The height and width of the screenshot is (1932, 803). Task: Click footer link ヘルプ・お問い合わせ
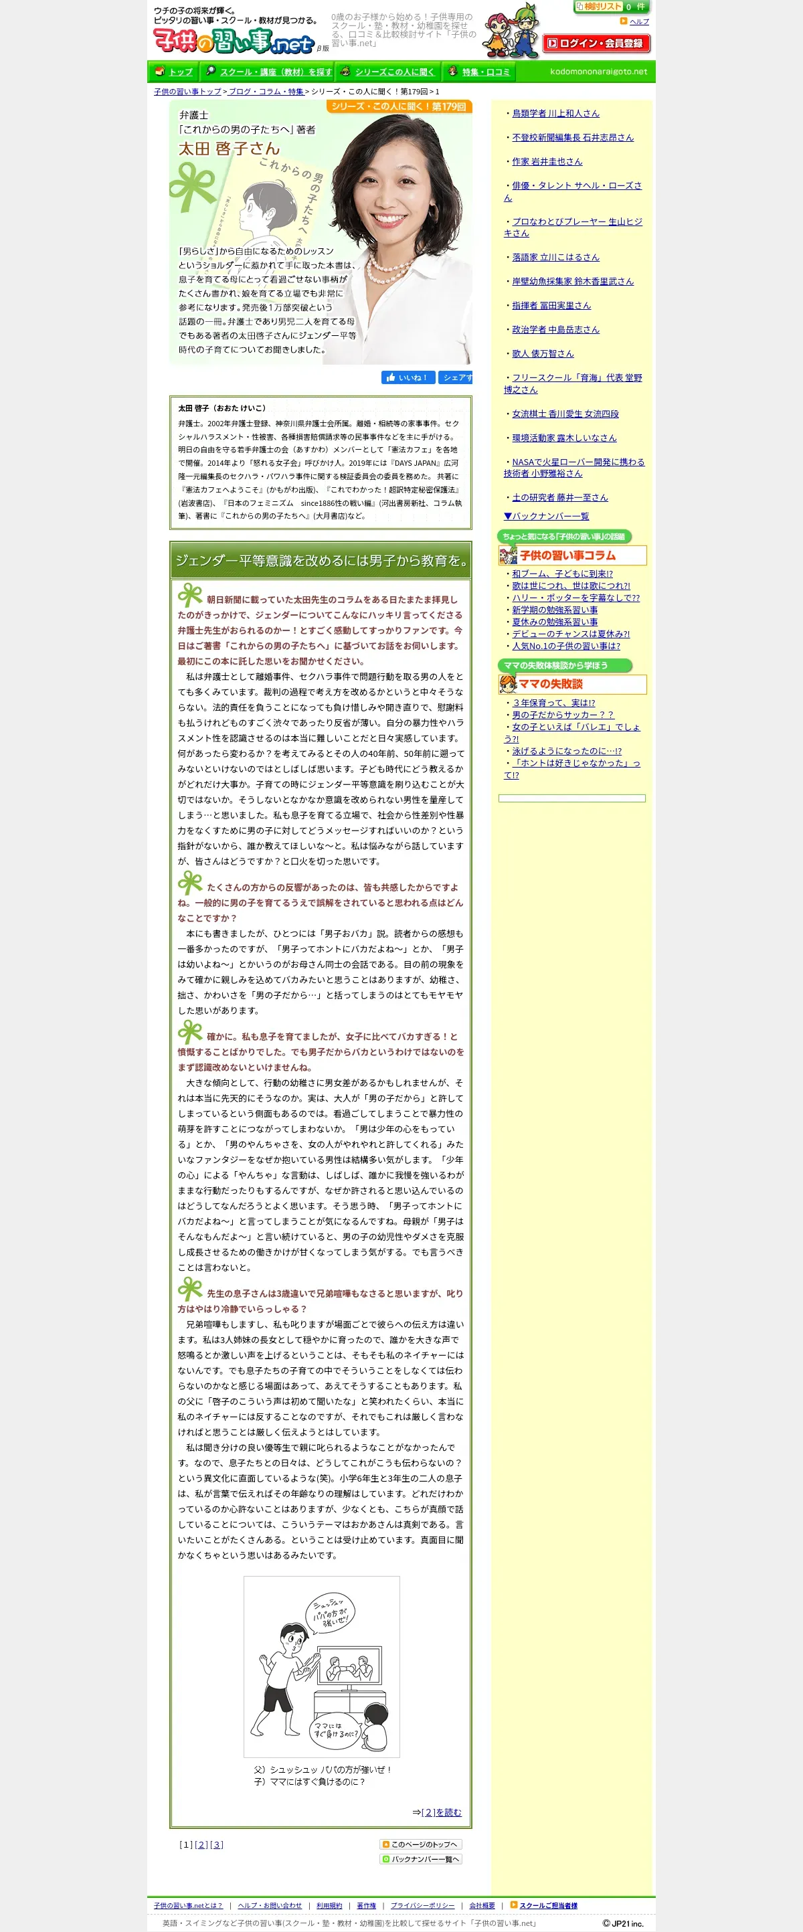click(269, 1905)
